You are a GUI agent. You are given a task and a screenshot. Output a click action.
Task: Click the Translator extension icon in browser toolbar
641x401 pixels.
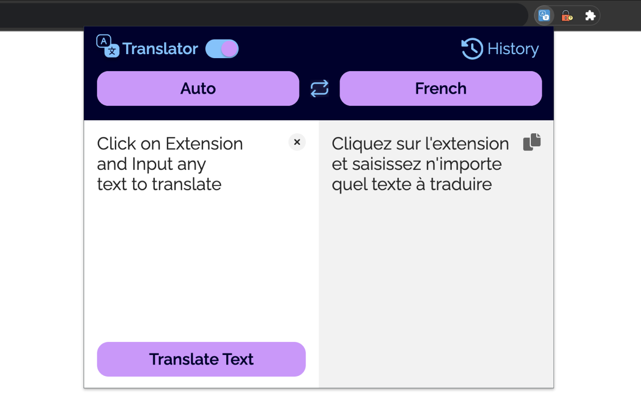544,16
